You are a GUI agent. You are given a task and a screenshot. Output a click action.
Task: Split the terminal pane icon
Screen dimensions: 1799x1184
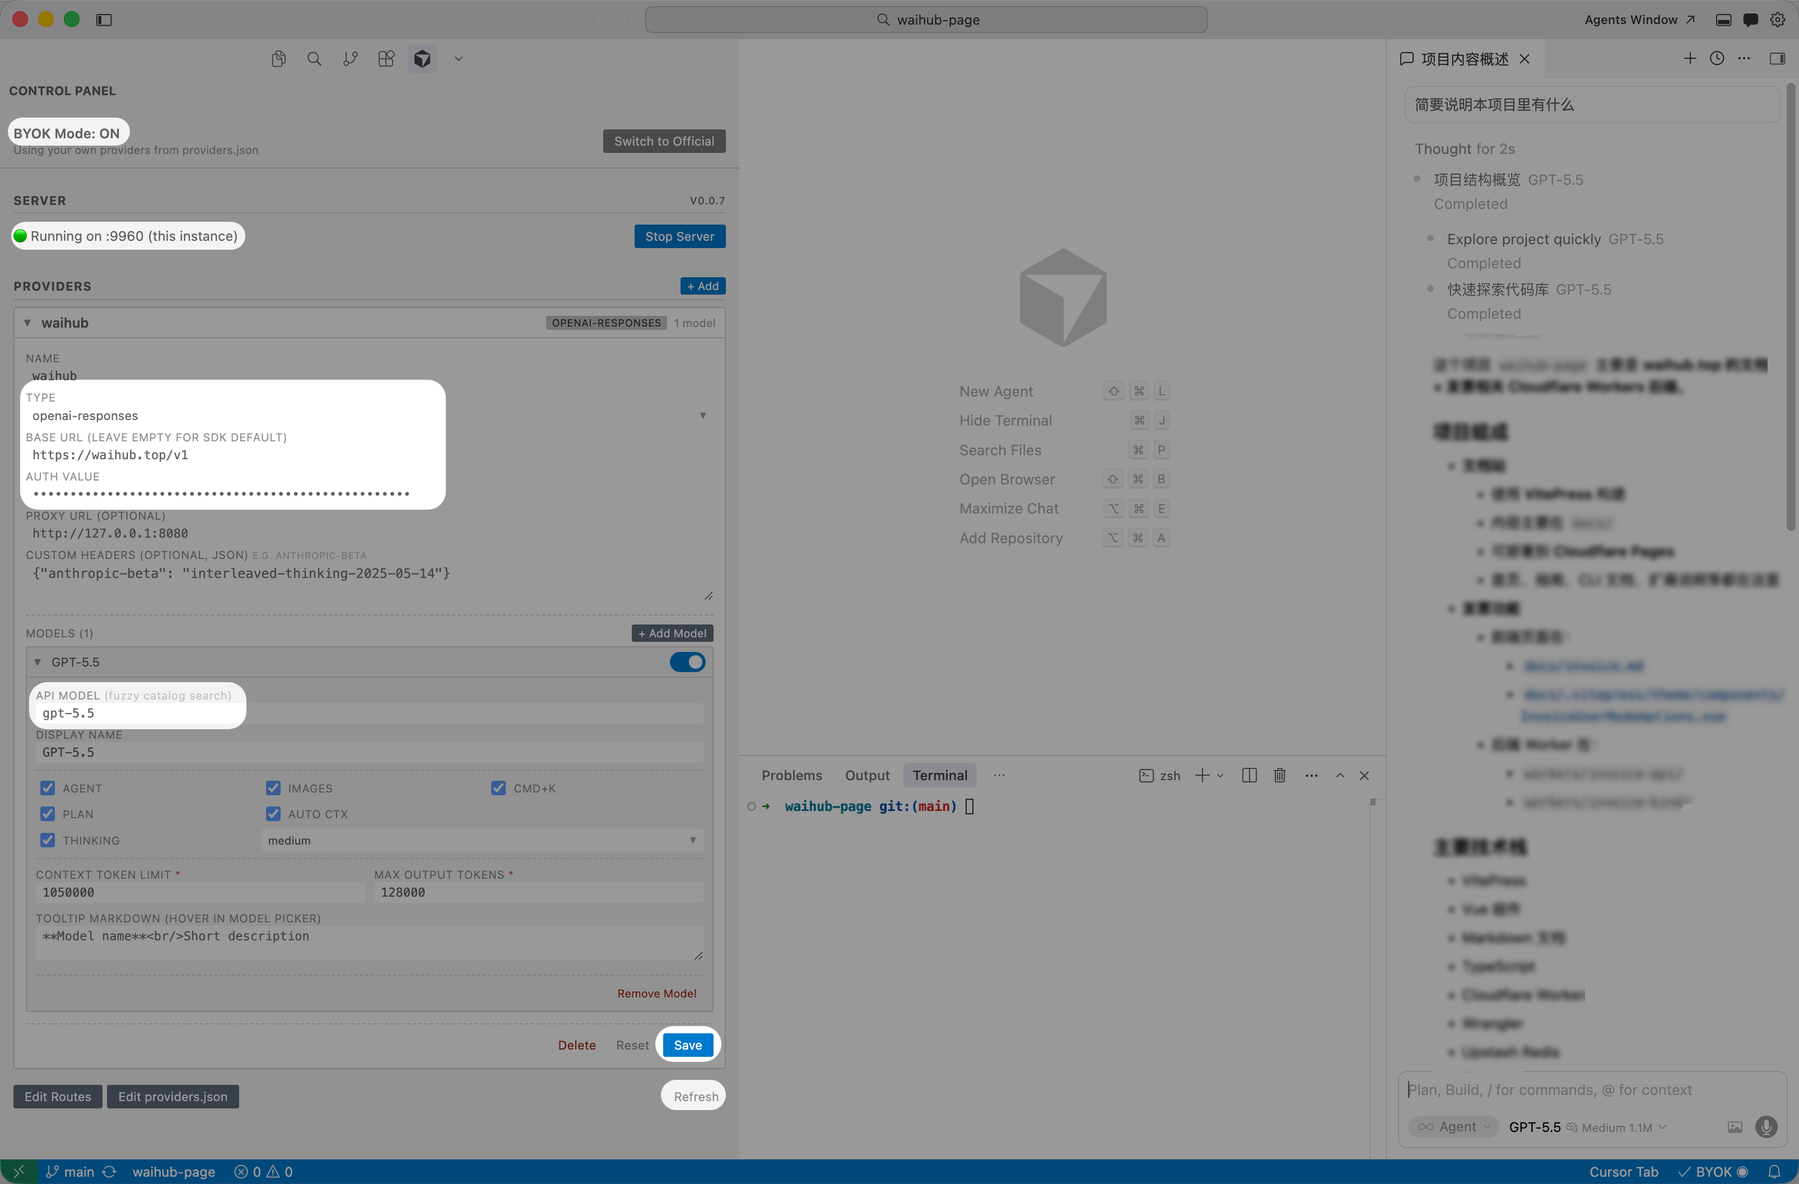click(1250, 776)
